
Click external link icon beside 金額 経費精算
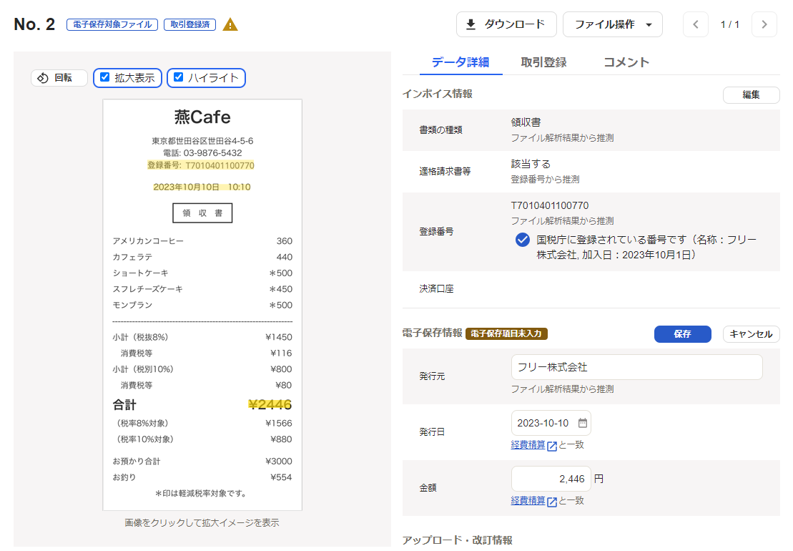click(x=552, y=502)
